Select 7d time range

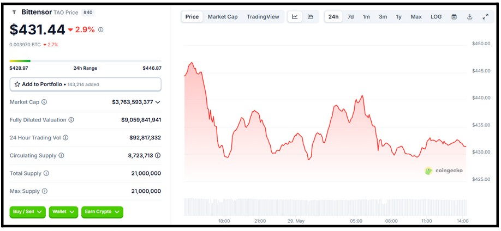coord(350,17)
